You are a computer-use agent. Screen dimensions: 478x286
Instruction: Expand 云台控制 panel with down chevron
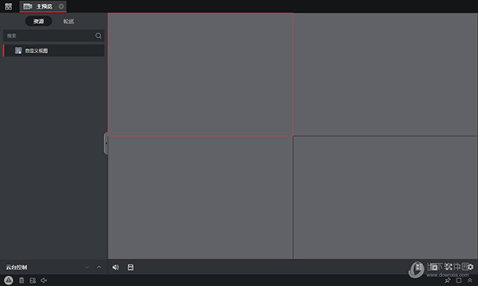click(87, 267)
